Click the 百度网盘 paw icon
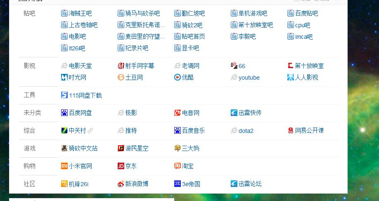The height and width of the screenshot is (201, 379). [64, 113]
